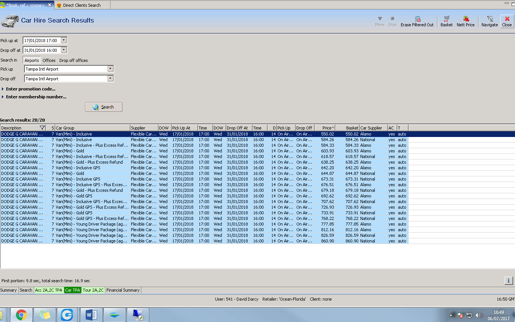Open the volume speaker control

[478, 315]
